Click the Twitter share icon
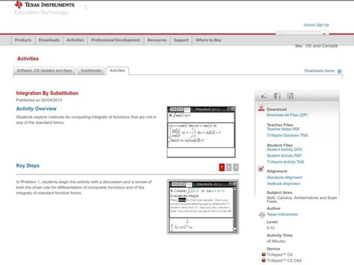 (290, 96)
